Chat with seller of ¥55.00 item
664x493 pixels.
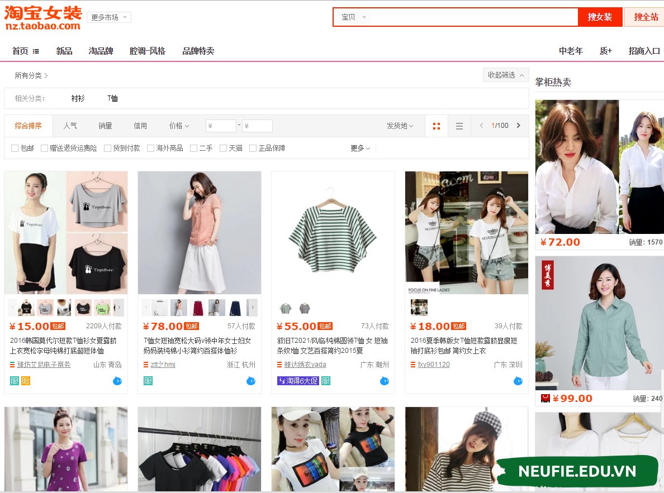click(385, 381)
